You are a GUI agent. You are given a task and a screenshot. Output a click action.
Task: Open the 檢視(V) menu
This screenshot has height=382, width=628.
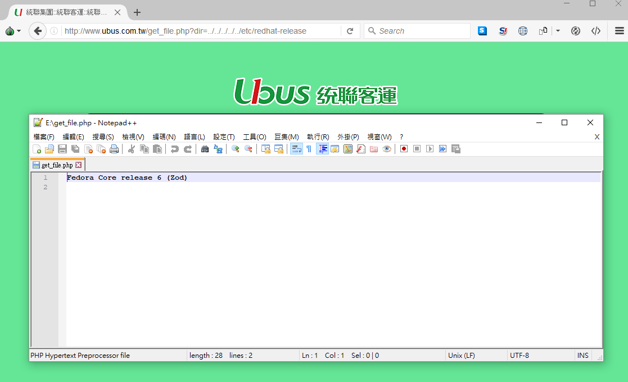(133, 137)
